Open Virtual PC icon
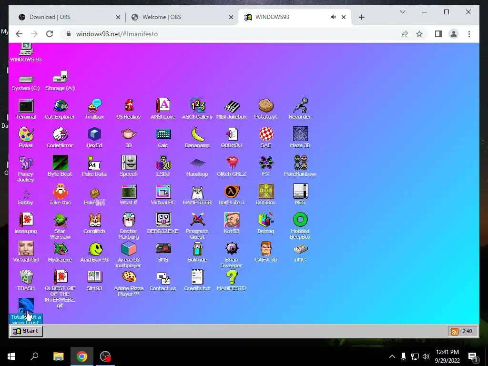The image size is (488, 366). [x=163, y=194]
